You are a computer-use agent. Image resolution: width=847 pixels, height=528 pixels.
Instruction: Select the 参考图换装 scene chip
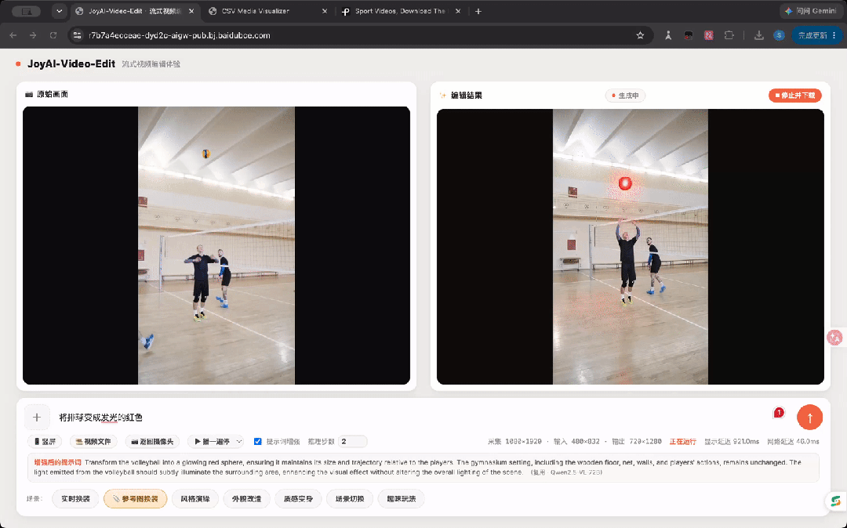(135, 499)
